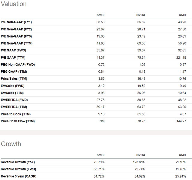Click the NVDA value 35.82
Viewport: 192px width, 180px height.
tap(141, 22)
